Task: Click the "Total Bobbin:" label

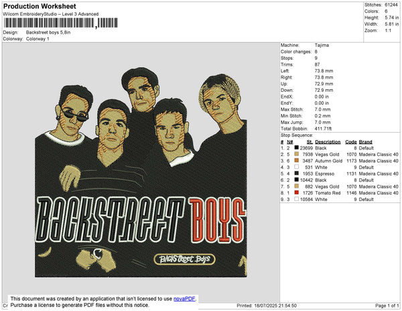Action: [294, 129]
